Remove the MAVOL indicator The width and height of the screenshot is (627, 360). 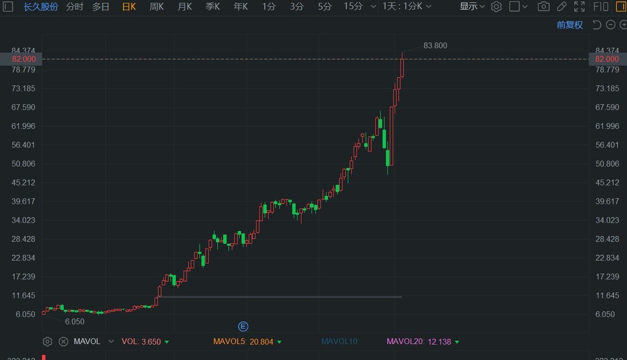tap(63, 342)
